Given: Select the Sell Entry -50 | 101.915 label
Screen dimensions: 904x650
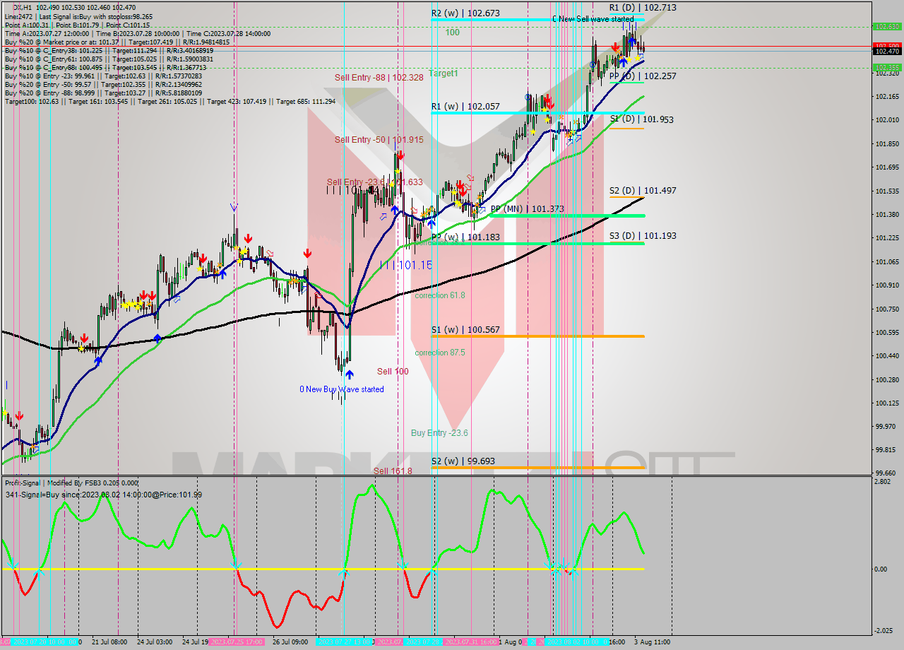Looking at the screenshot, I should pyautogui.click(x=379, y=139).
